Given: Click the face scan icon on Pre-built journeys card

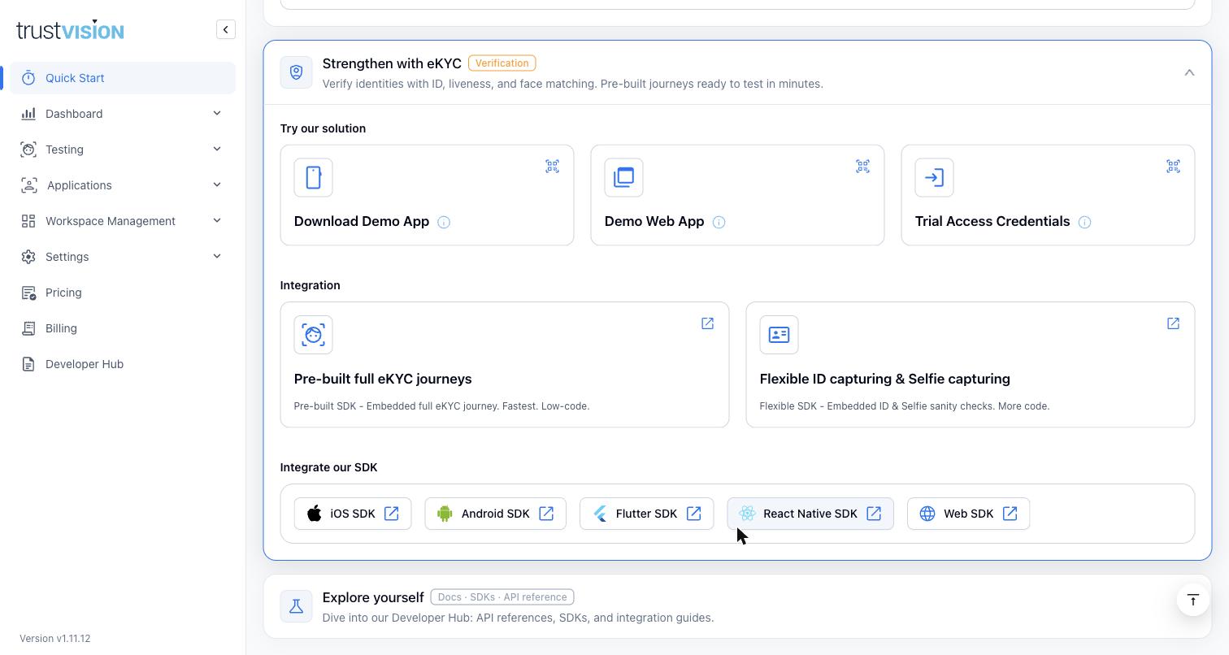Looking at the screenshot, I should point(314,335).
